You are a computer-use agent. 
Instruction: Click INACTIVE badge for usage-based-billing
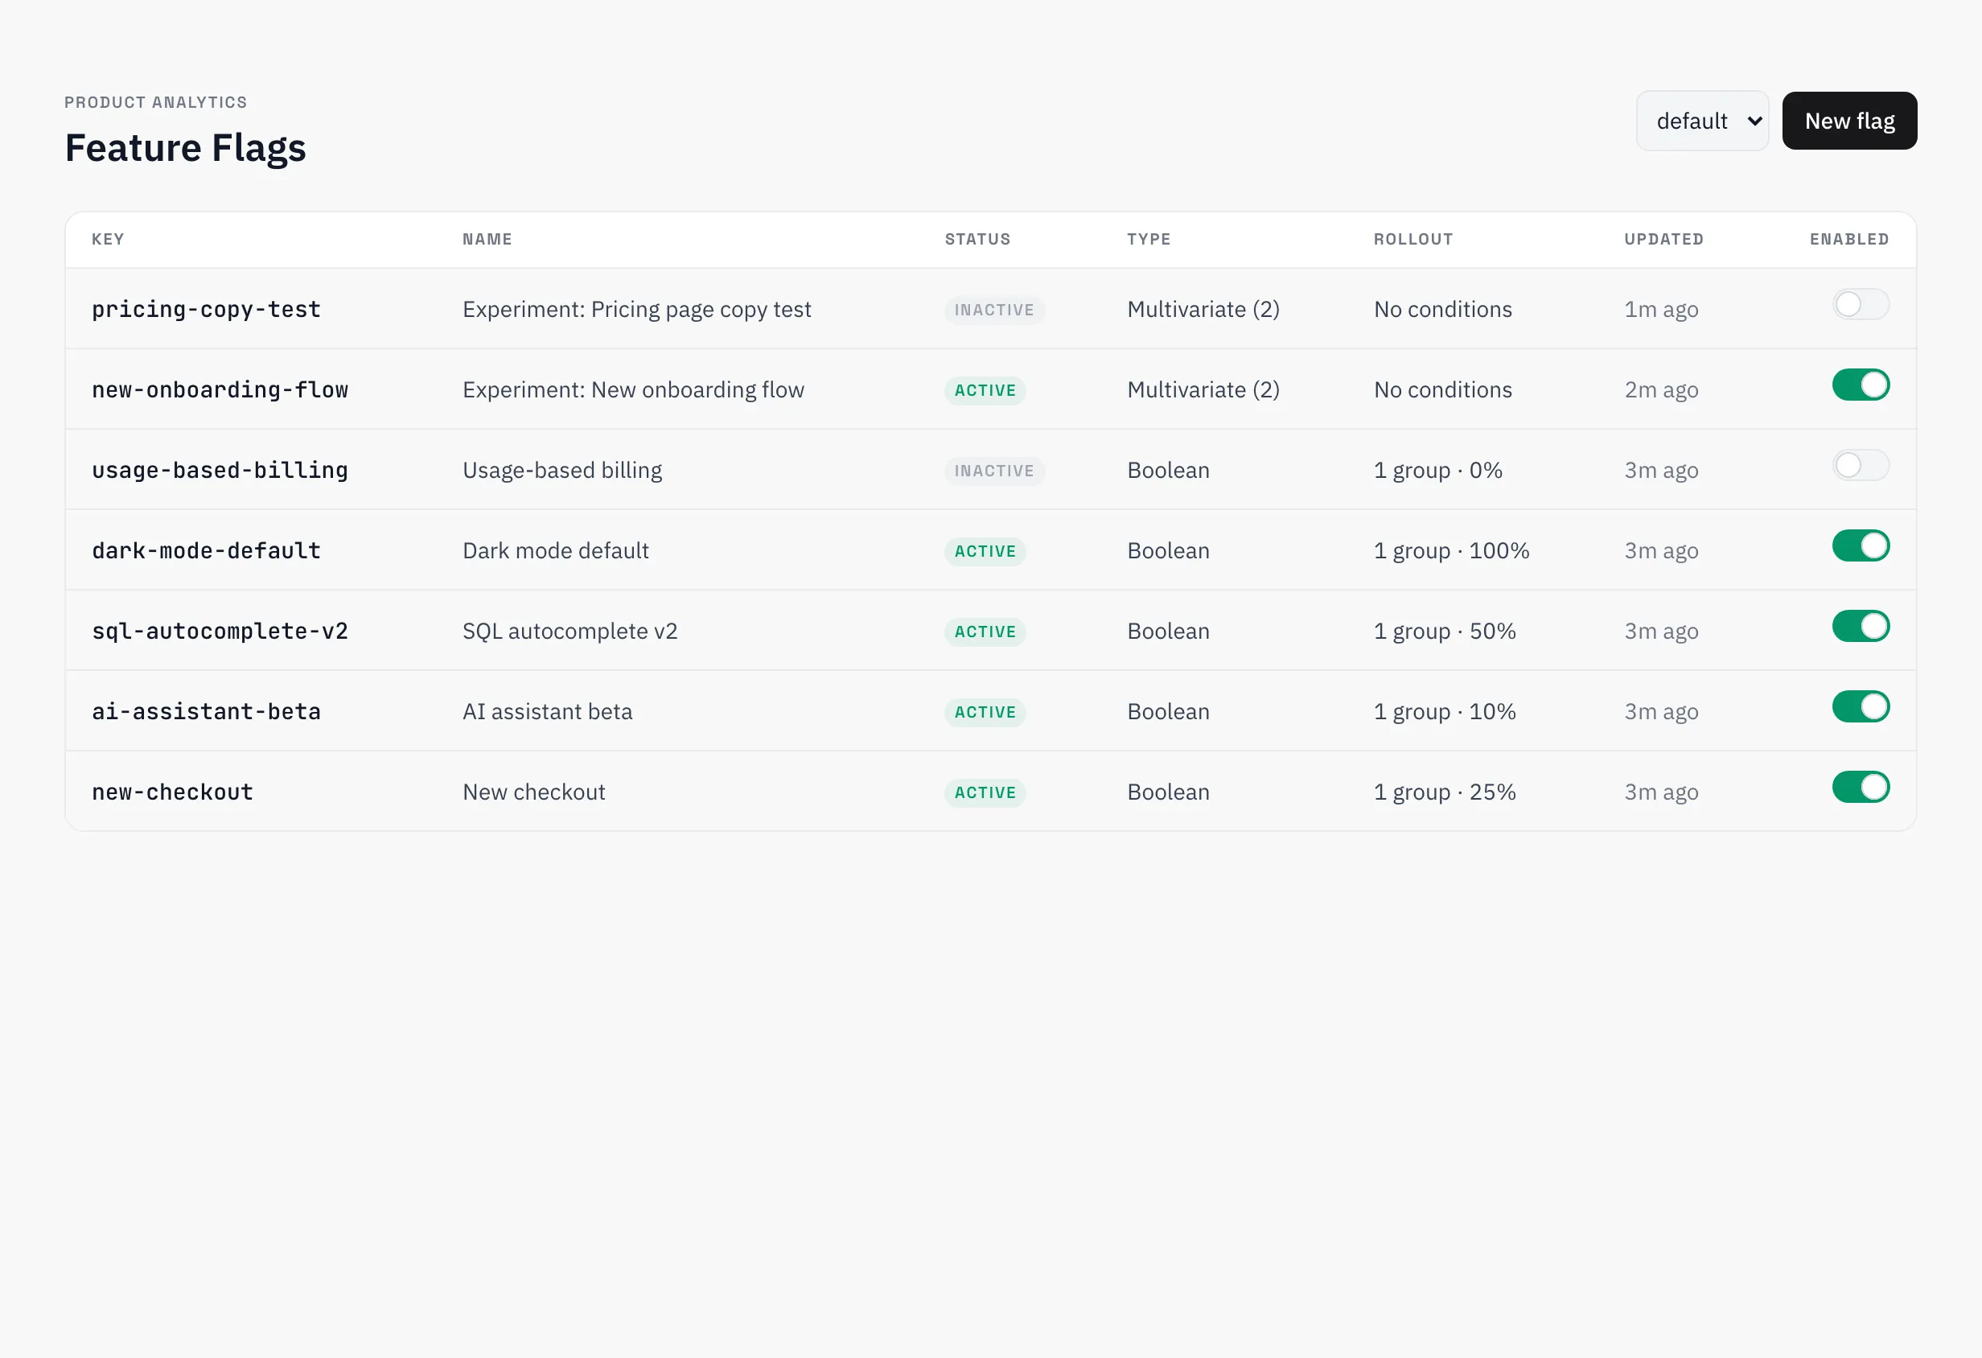pos(994,471)
